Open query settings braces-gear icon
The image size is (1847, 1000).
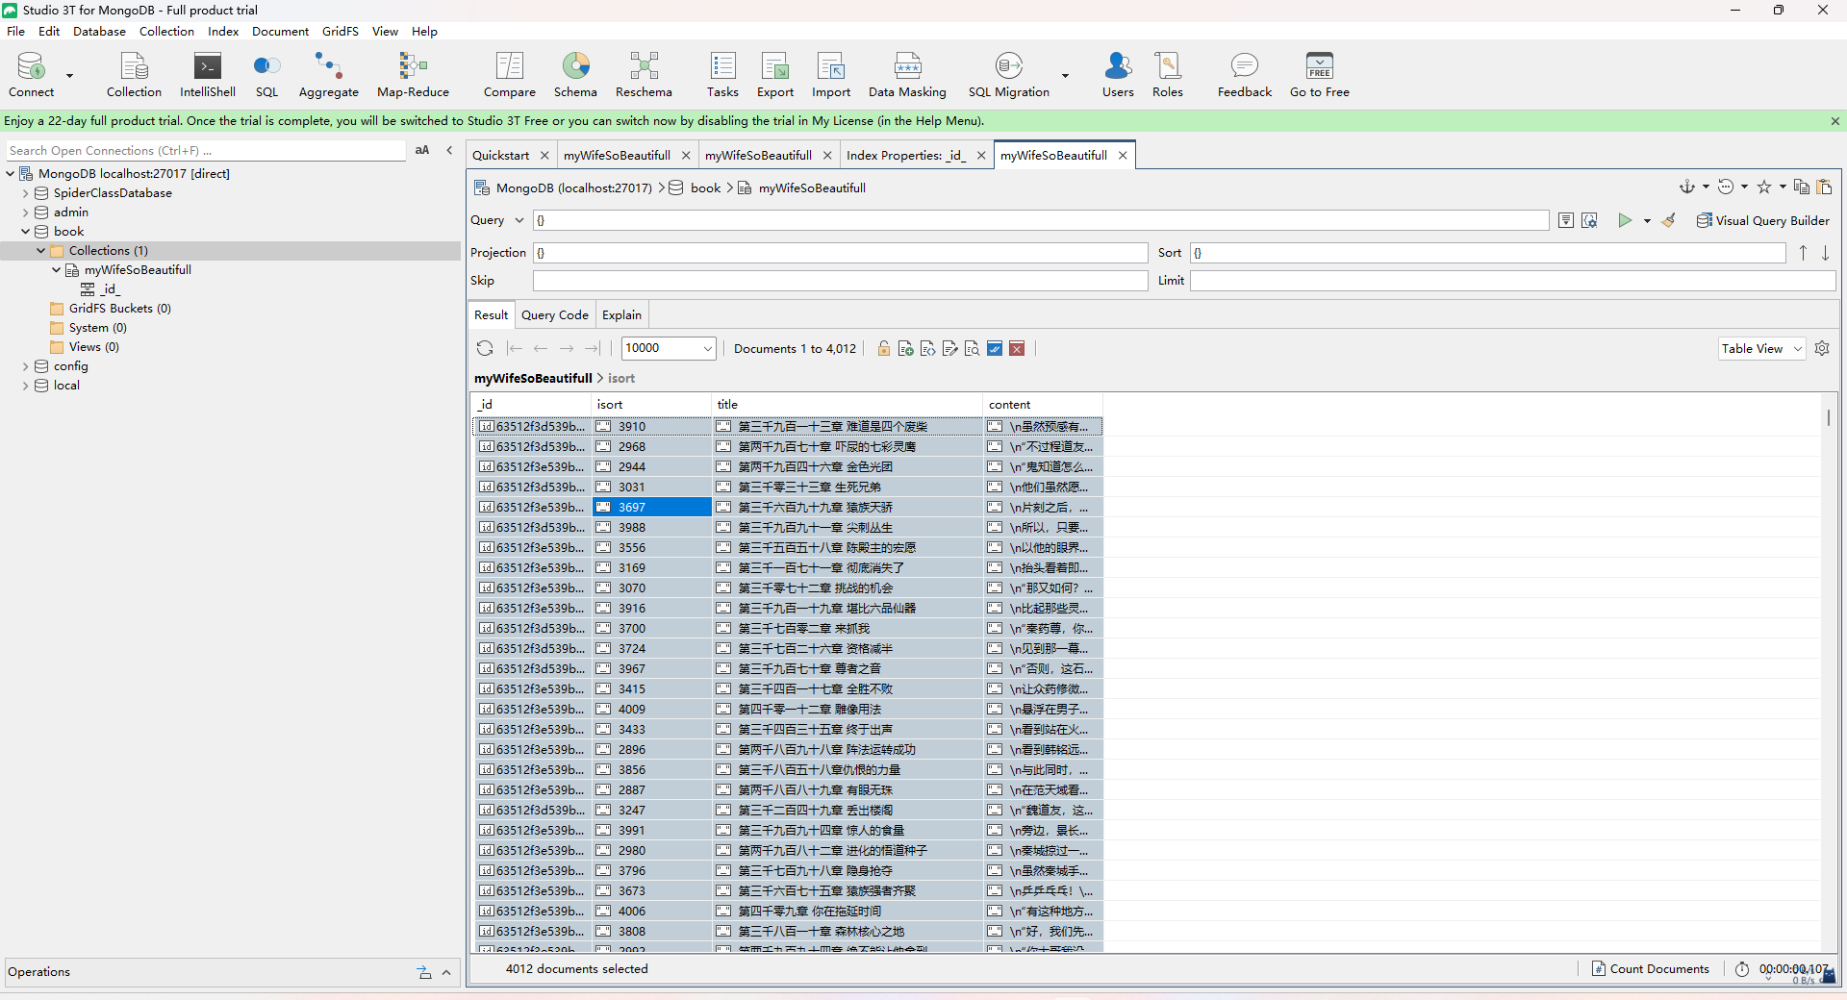pos(1589,220)
